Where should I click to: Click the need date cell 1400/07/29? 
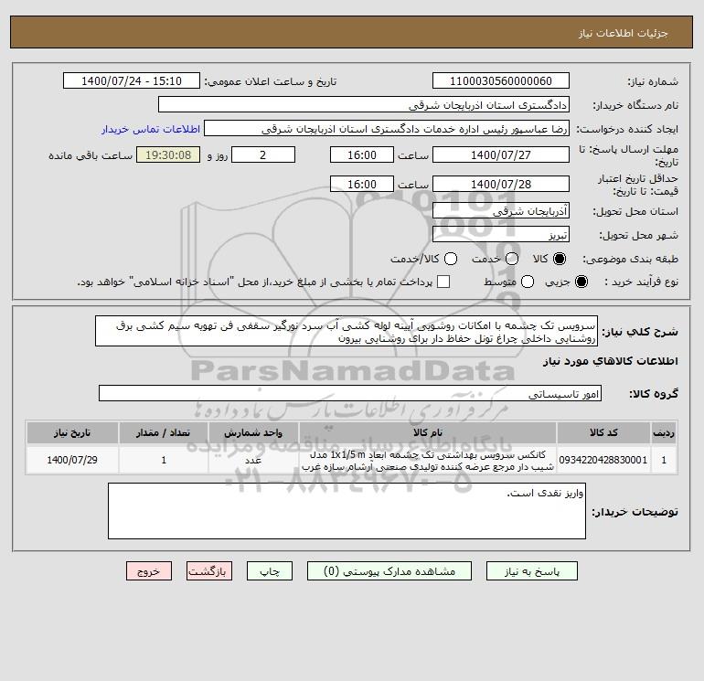pyautogui.click(x=72, y=460)
